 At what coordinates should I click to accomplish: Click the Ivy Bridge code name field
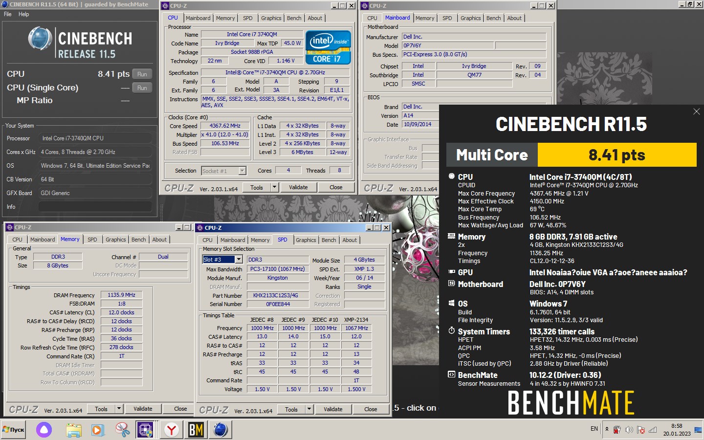[227, 43]
